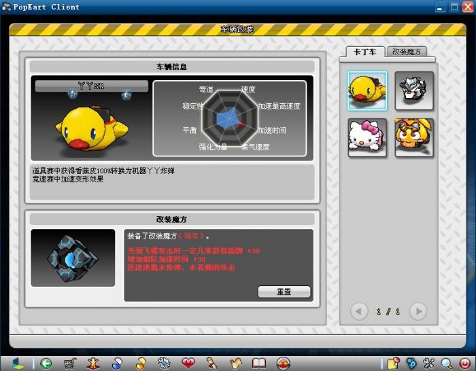Click the 速度 stat label
476x371 pixels.
(248, 89)
